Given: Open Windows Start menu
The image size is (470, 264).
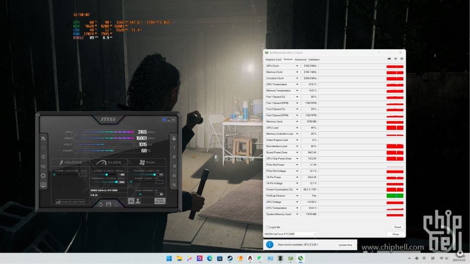Looking at the screenshot, I should [x=169, y=258].
